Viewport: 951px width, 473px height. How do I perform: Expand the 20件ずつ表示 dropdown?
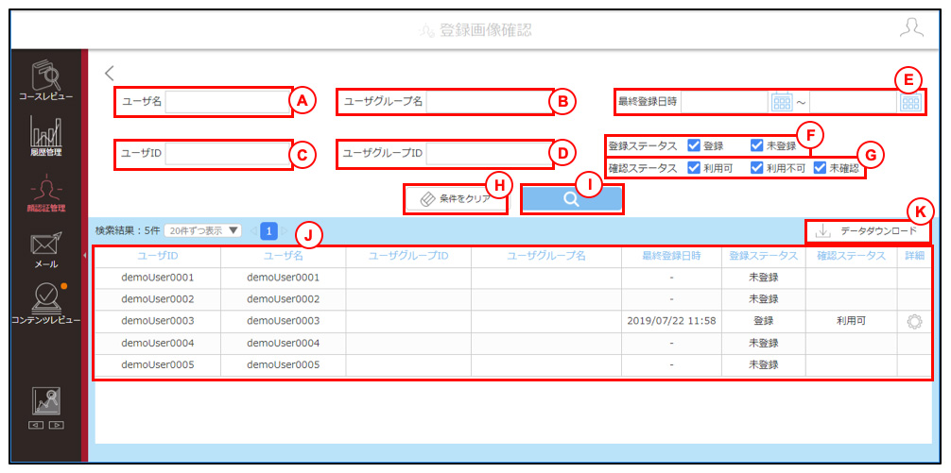click(202, 230)
